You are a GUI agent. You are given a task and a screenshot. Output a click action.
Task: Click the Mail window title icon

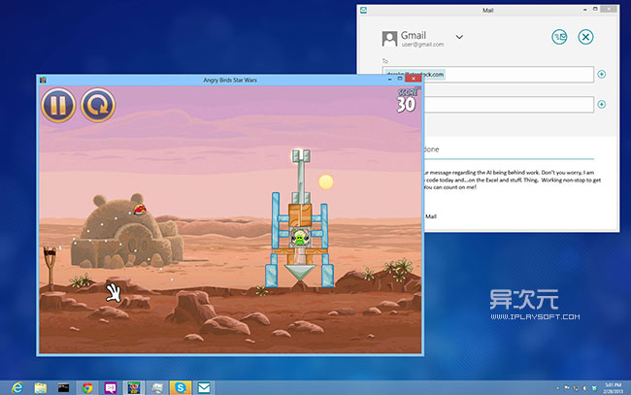[363, 10]
